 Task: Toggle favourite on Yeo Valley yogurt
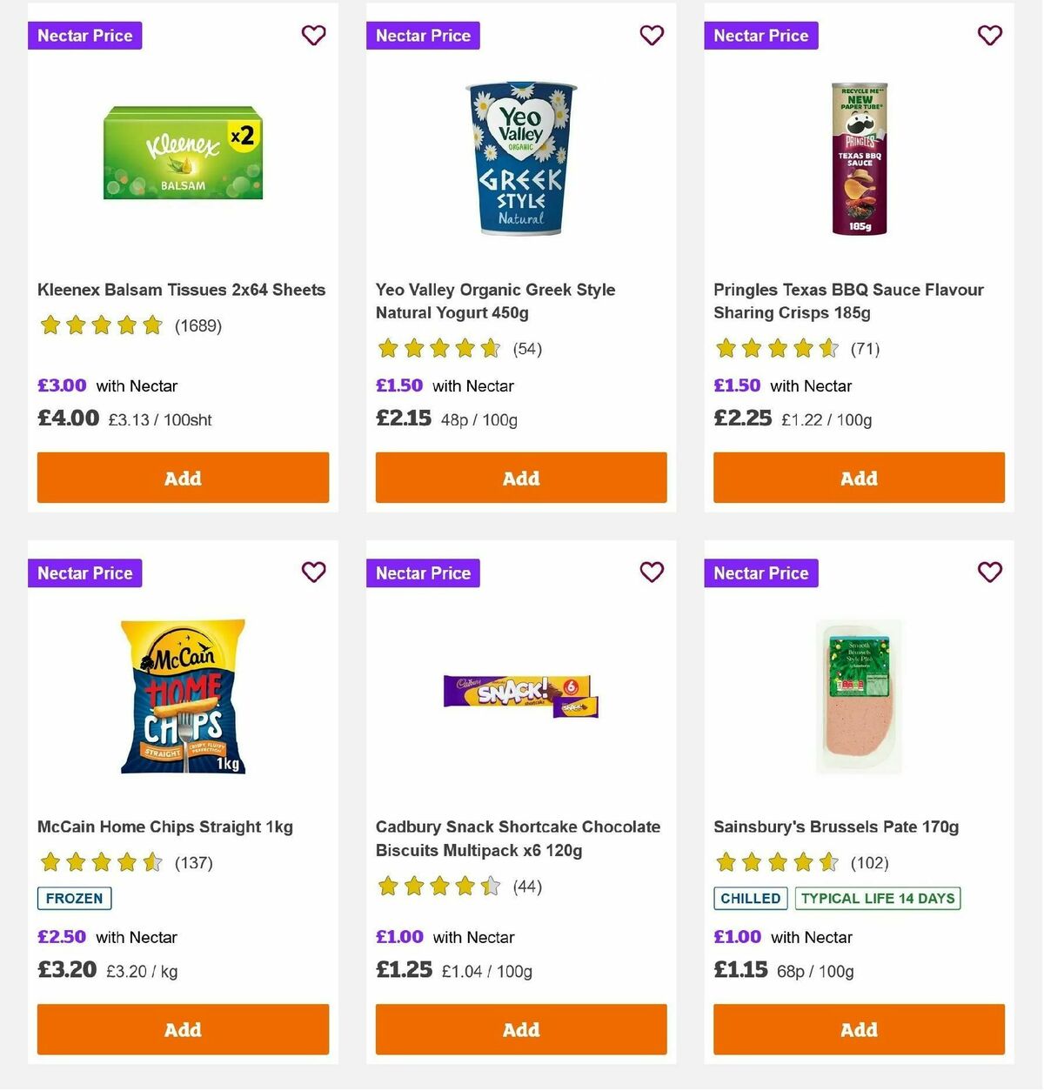652,36
